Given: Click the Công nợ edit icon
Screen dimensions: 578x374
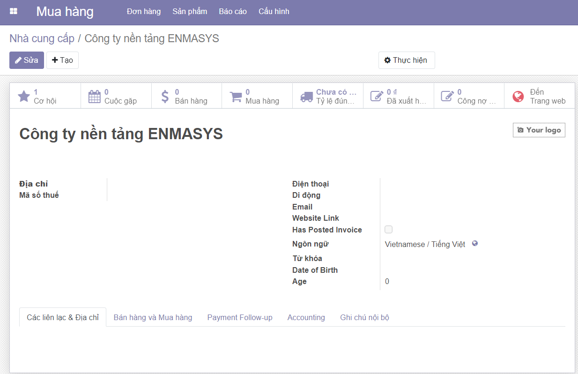Looking at the screenshot, I should pos(447,97).
